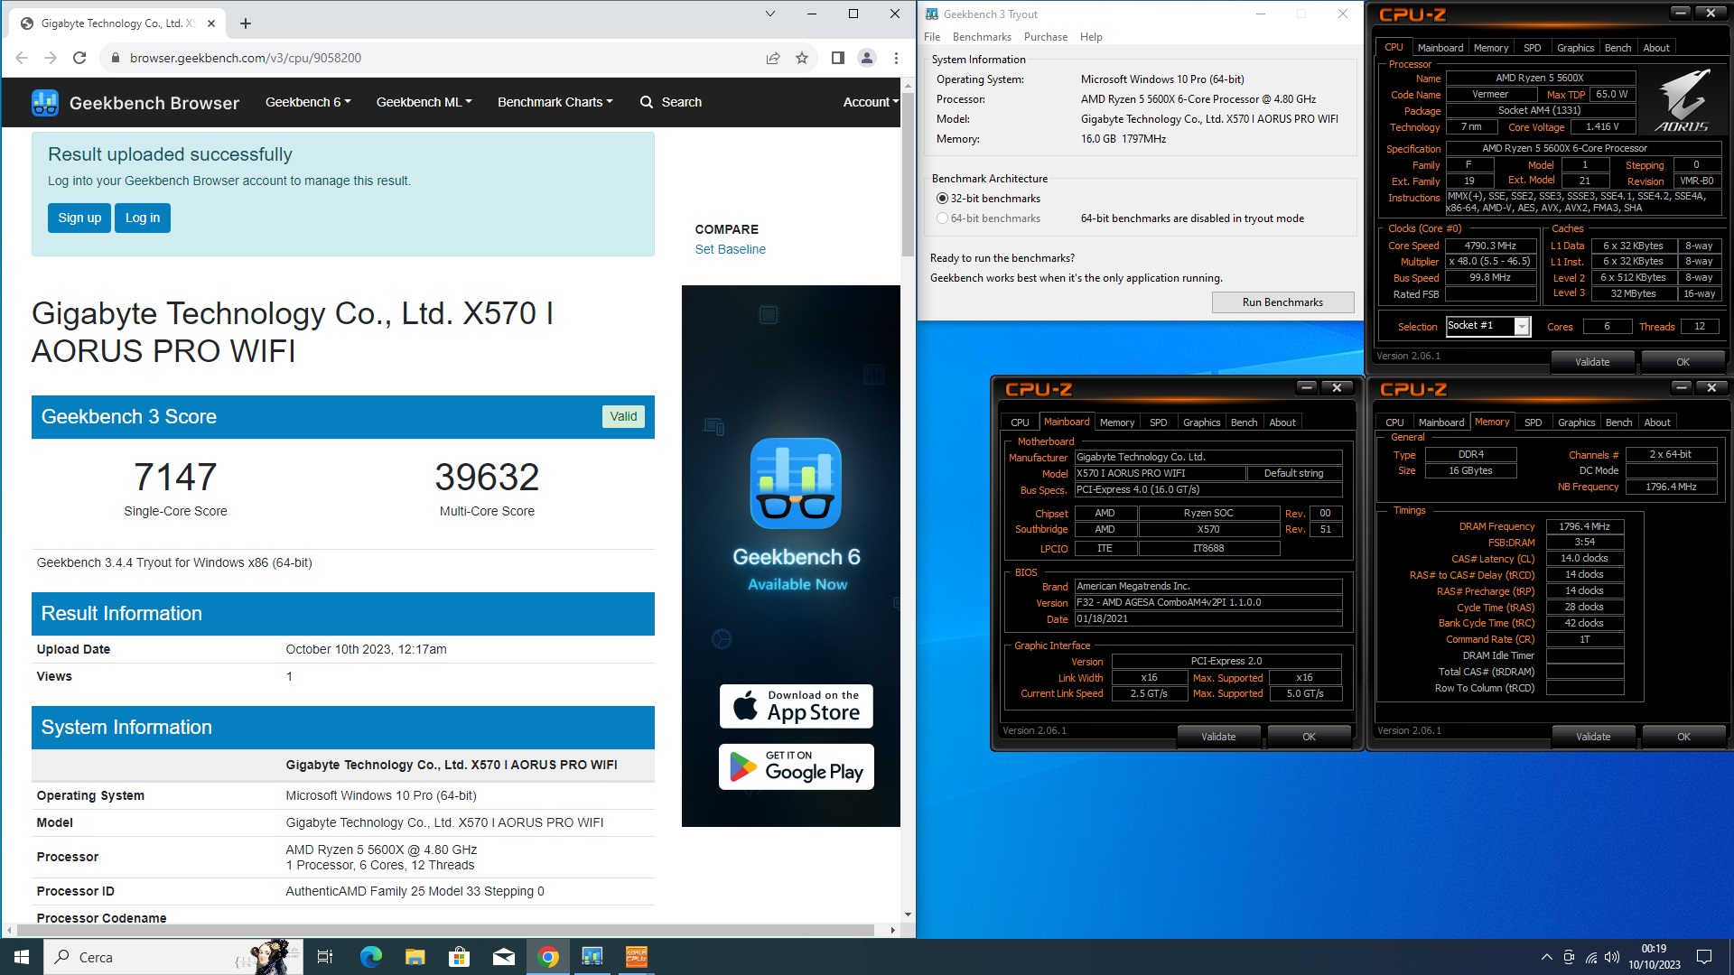The image size is (1734, 975).
Task: Open About tab in Memory CPU-Z window
Action: tap(1656, 422)
